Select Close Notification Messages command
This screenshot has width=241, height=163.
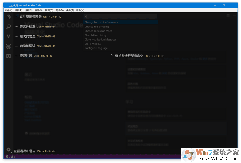(120, 40)
